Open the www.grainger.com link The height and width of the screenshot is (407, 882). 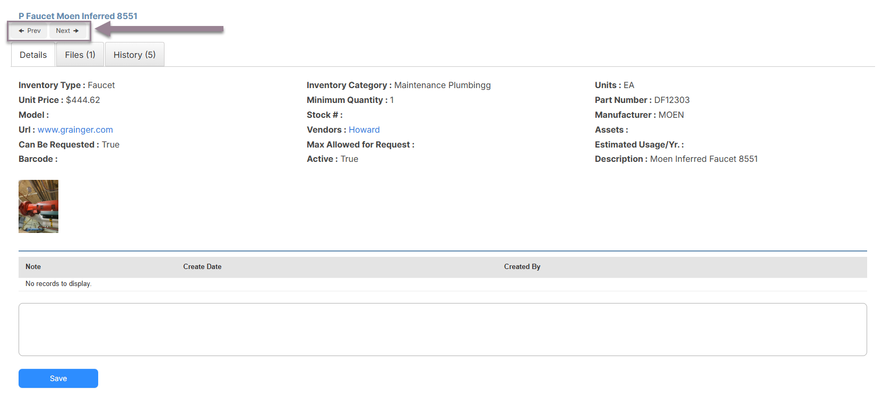point(75,129)
